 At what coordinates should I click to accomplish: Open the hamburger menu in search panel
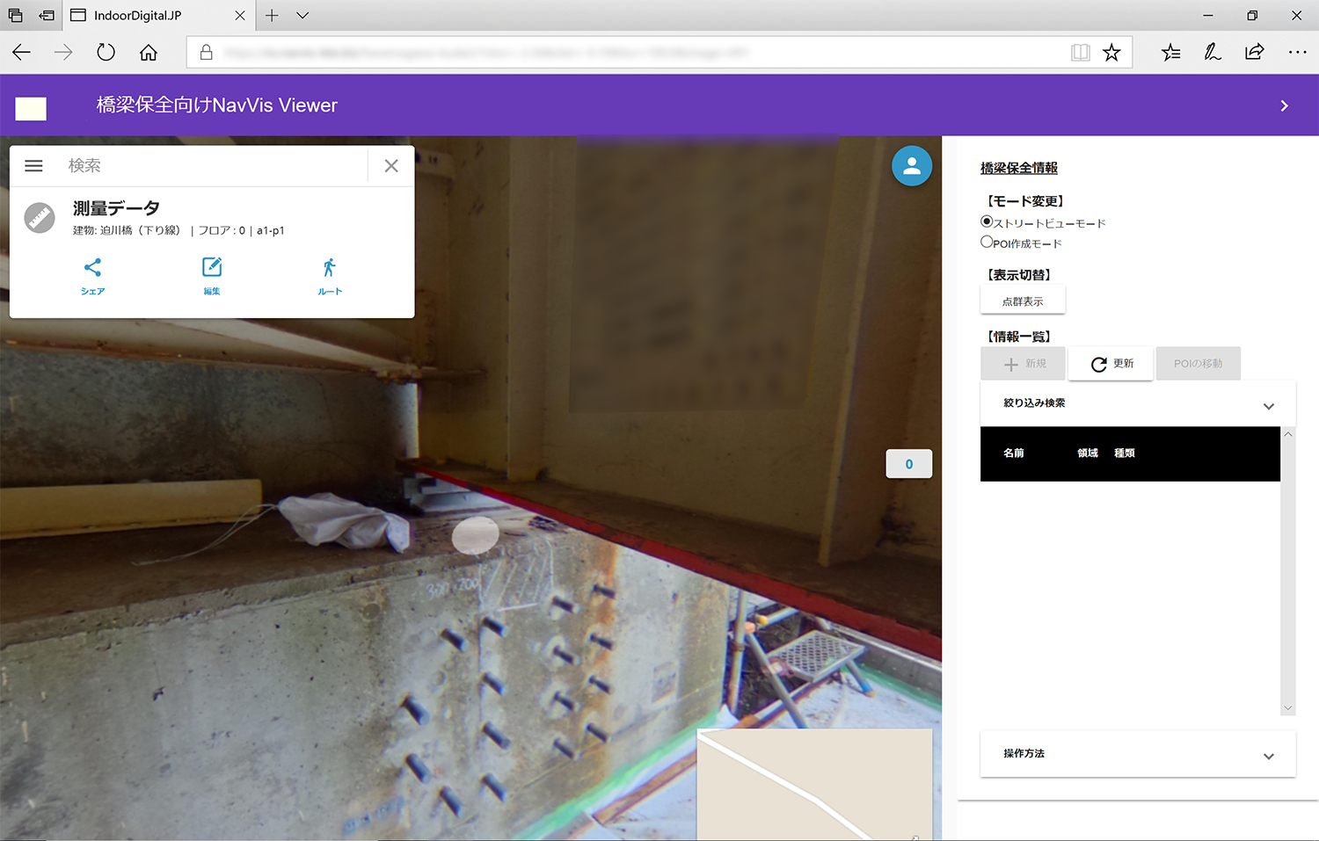click(x=34, y=166)
